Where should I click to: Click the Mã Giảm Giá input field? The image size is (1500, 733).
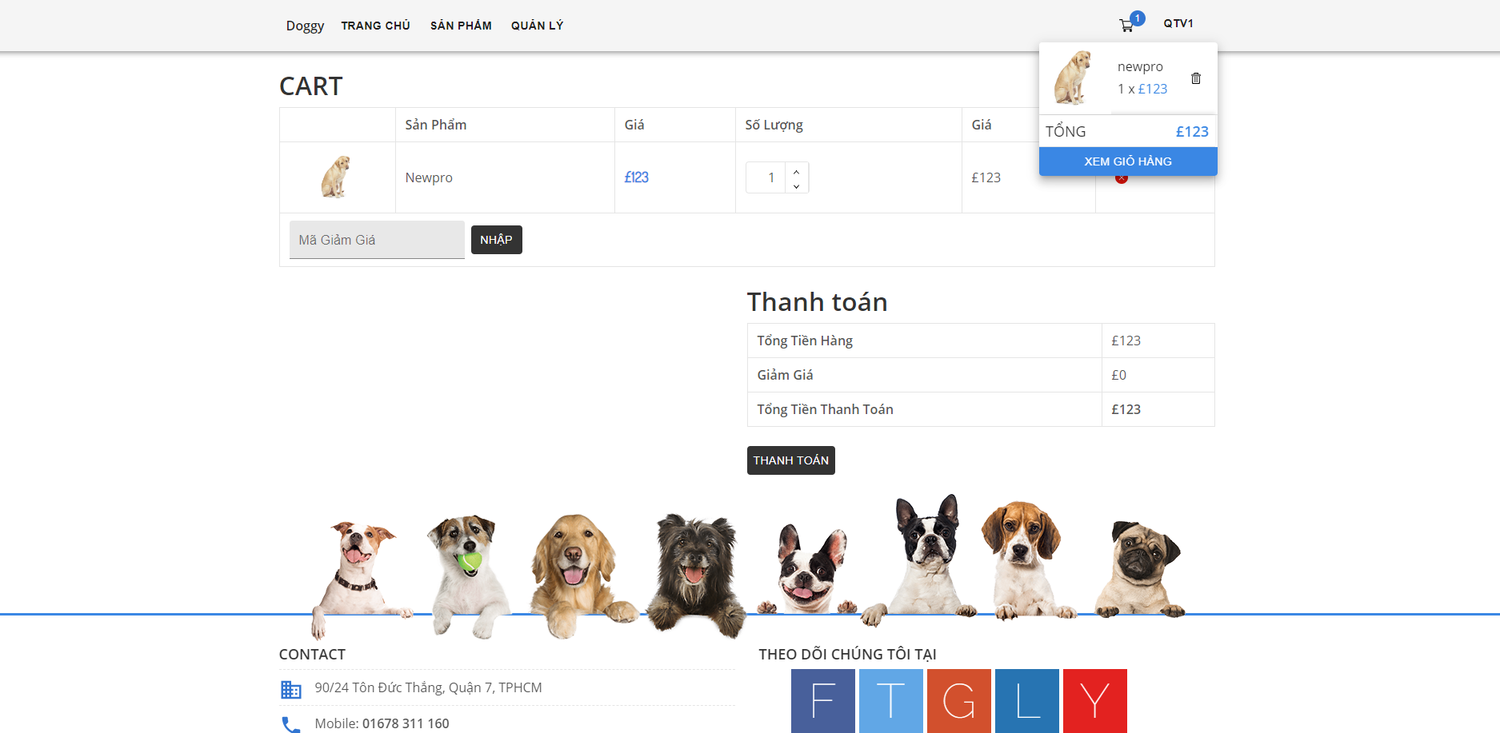click(376, 239)
